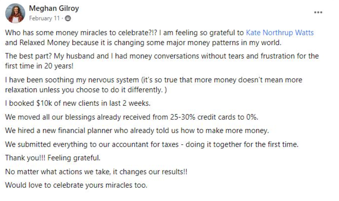The width and height of the screenshot is (339, 201).
Task: Open the three-dots post options menu
Action: point(318,12)
